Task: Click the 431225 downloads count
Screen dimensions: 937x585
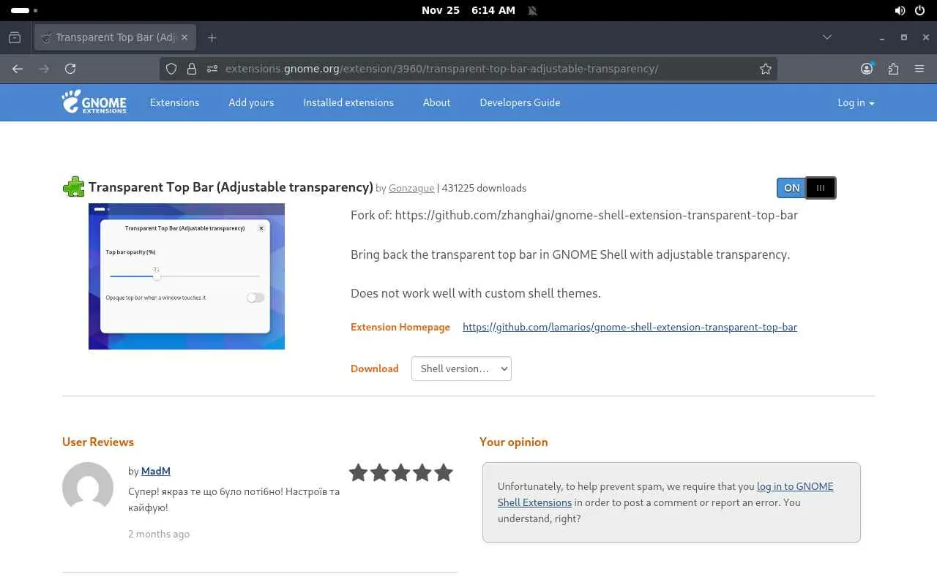Action: pos(484,188)
